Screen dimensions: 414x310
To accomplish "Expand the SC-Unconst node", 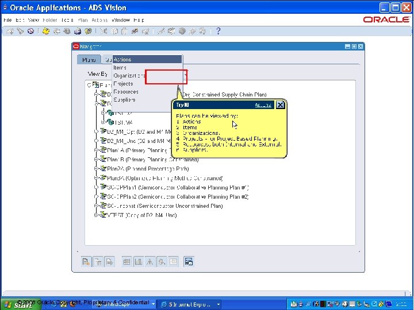I will pos(96,206).
